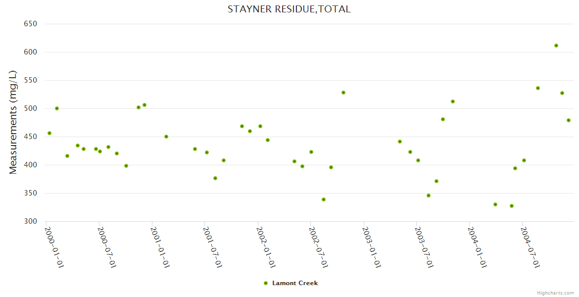Click the highest data point near 612 mg/L
Viewport: 579px width, 297px height.
pos(556,46)
